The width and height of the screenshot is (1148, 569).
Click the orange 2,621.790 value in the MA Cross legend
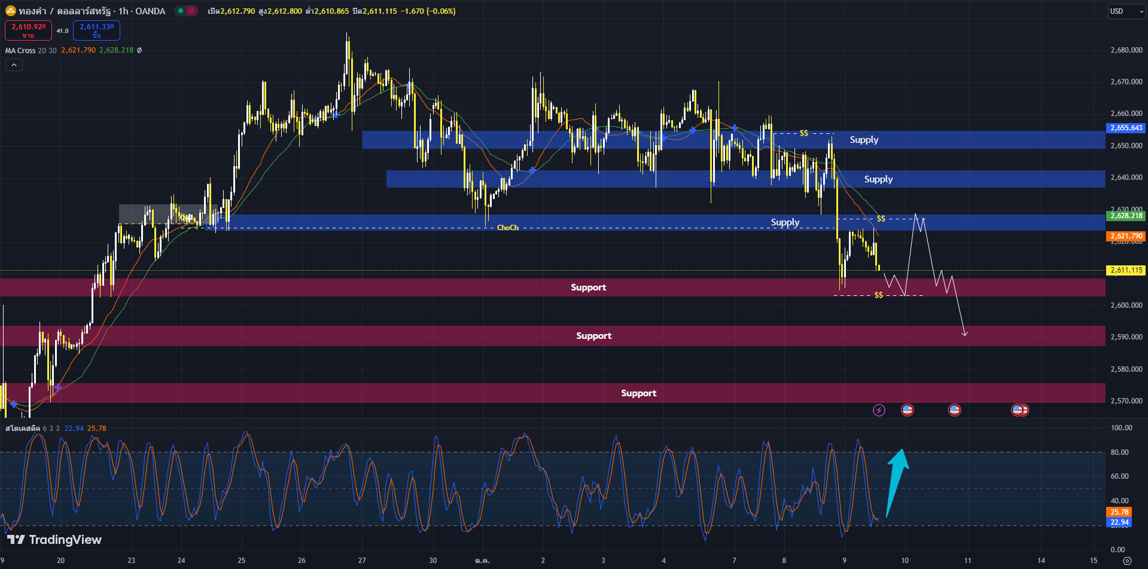tap(78, 50)
